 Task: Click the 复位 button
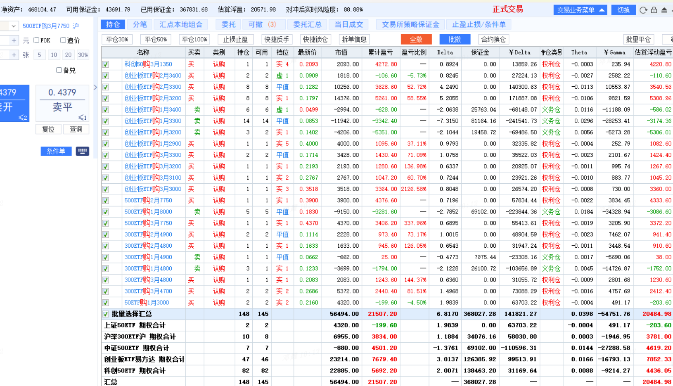(49, 129)
